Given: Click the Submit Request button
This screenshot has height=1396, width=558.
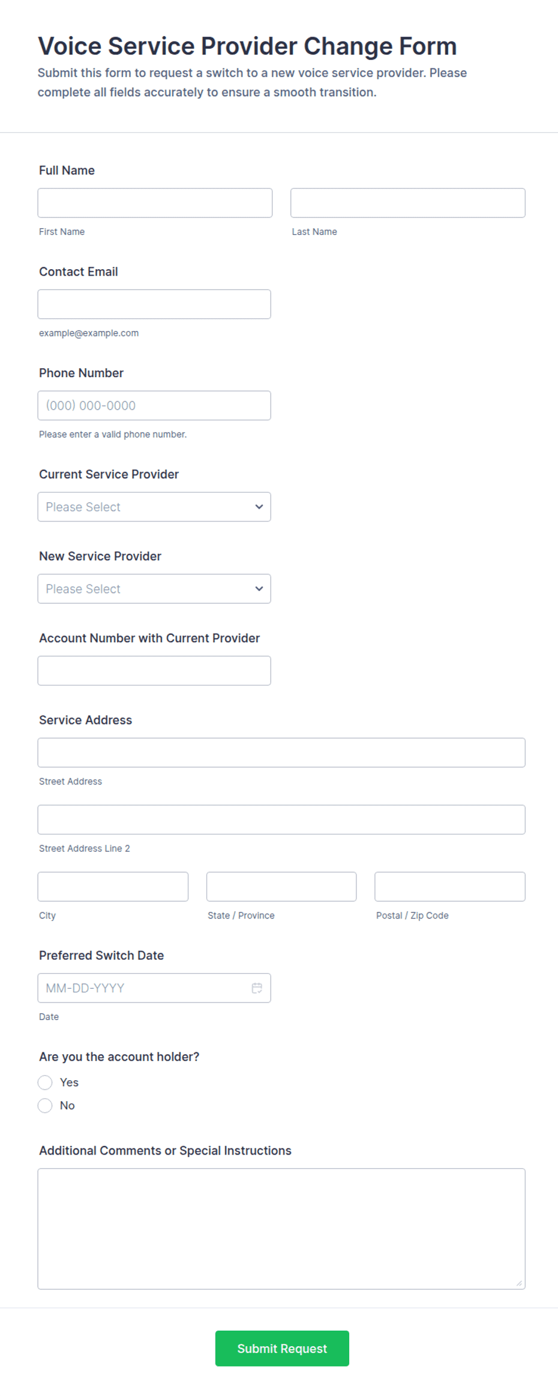Looking at the screenshot, I should pos(282,1349).
